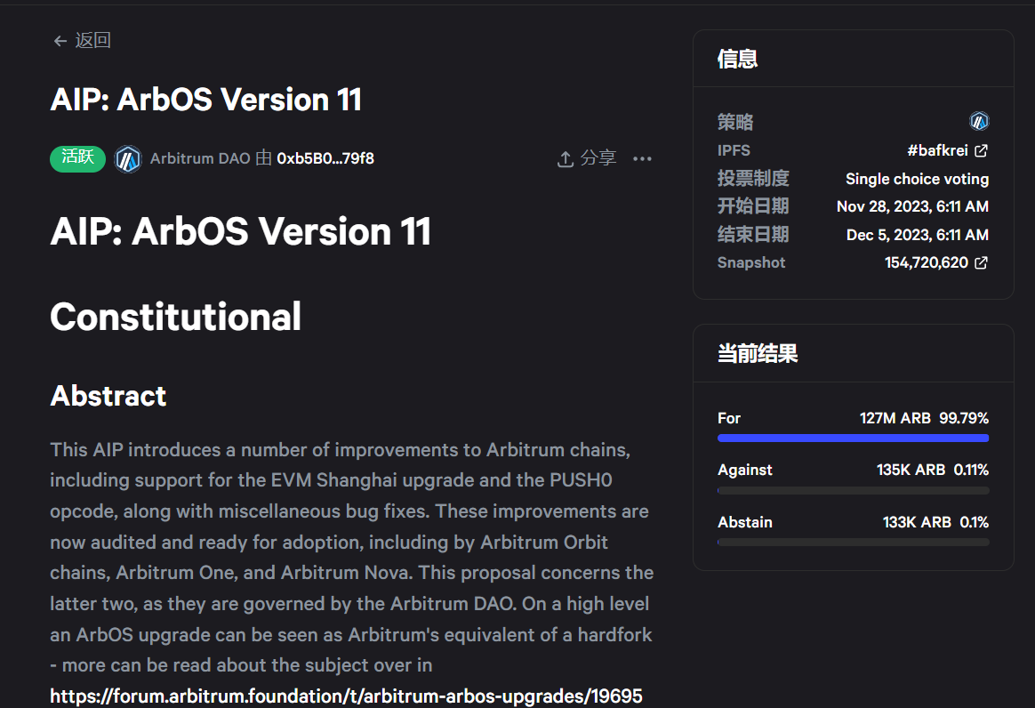Click the back arrow icon
Image resolution: width=1035 pixels, height=708 pixels.
60,41
